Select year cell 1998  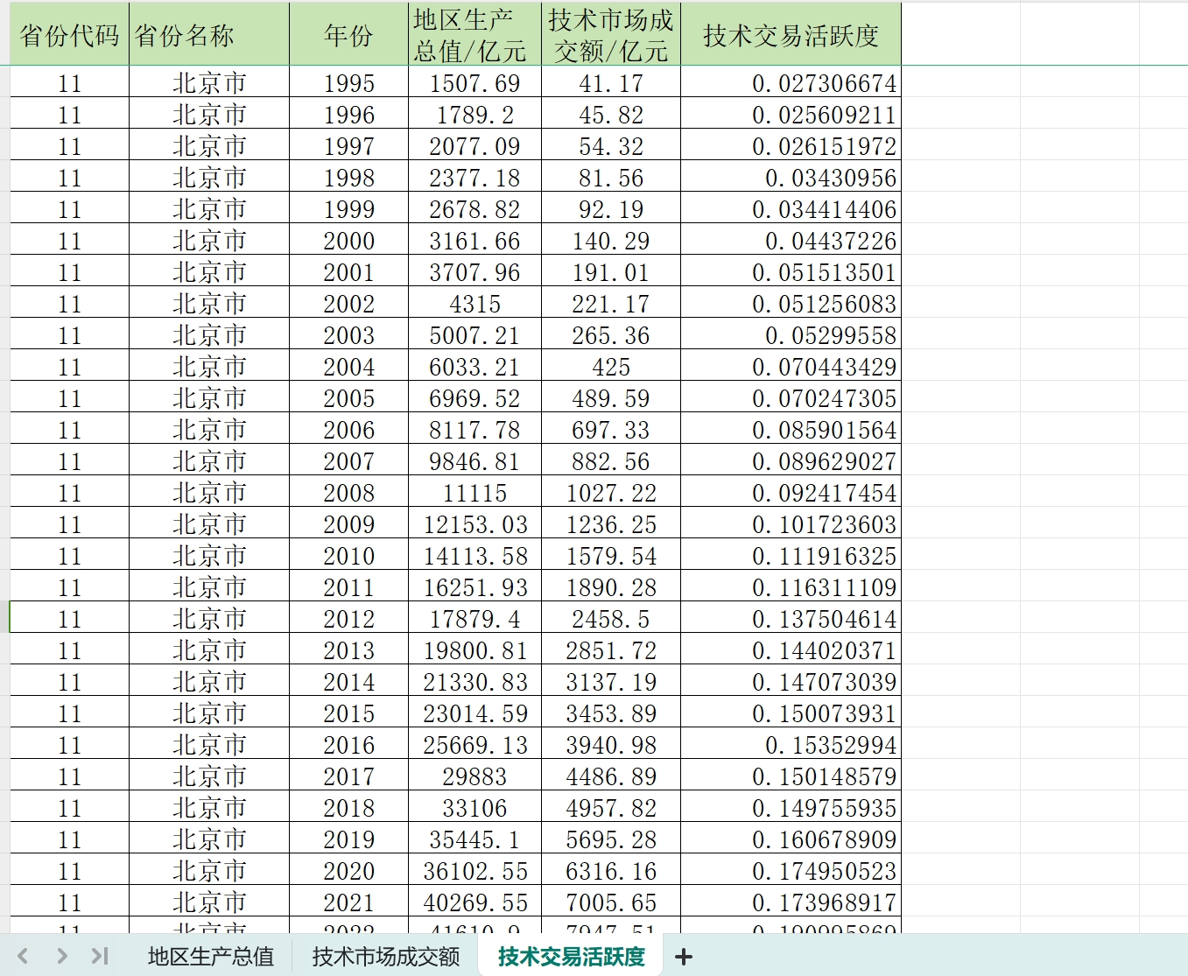tap(348, 178)
